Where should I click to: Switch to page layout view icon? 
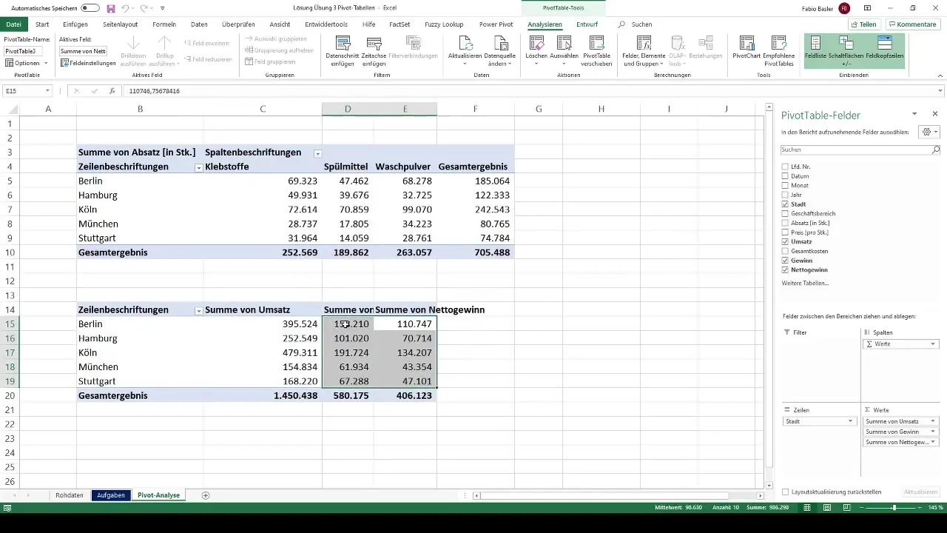(827, 508)
